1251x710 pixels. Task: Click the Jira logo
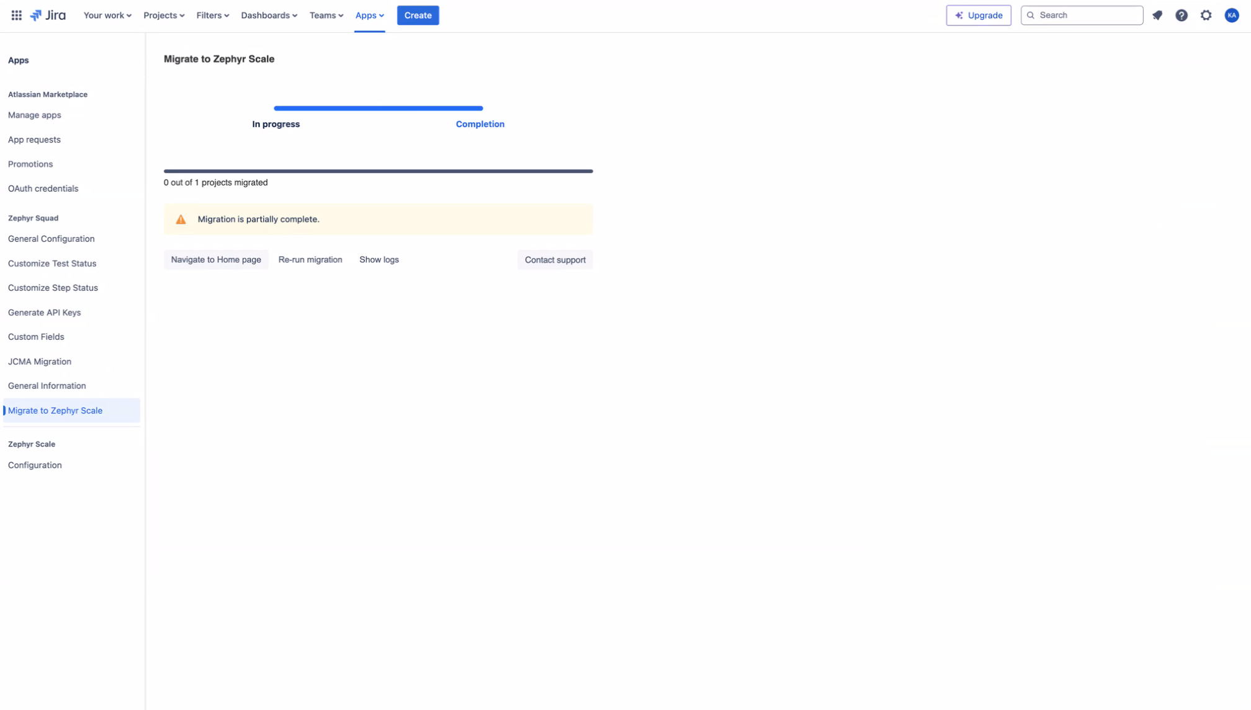[x=48, y=16]
